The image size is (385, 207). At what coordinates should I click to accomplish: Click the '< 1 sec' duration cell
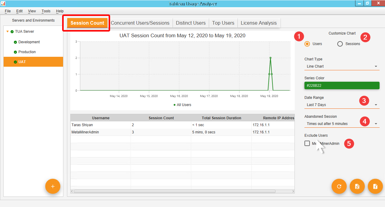(221, 125)
